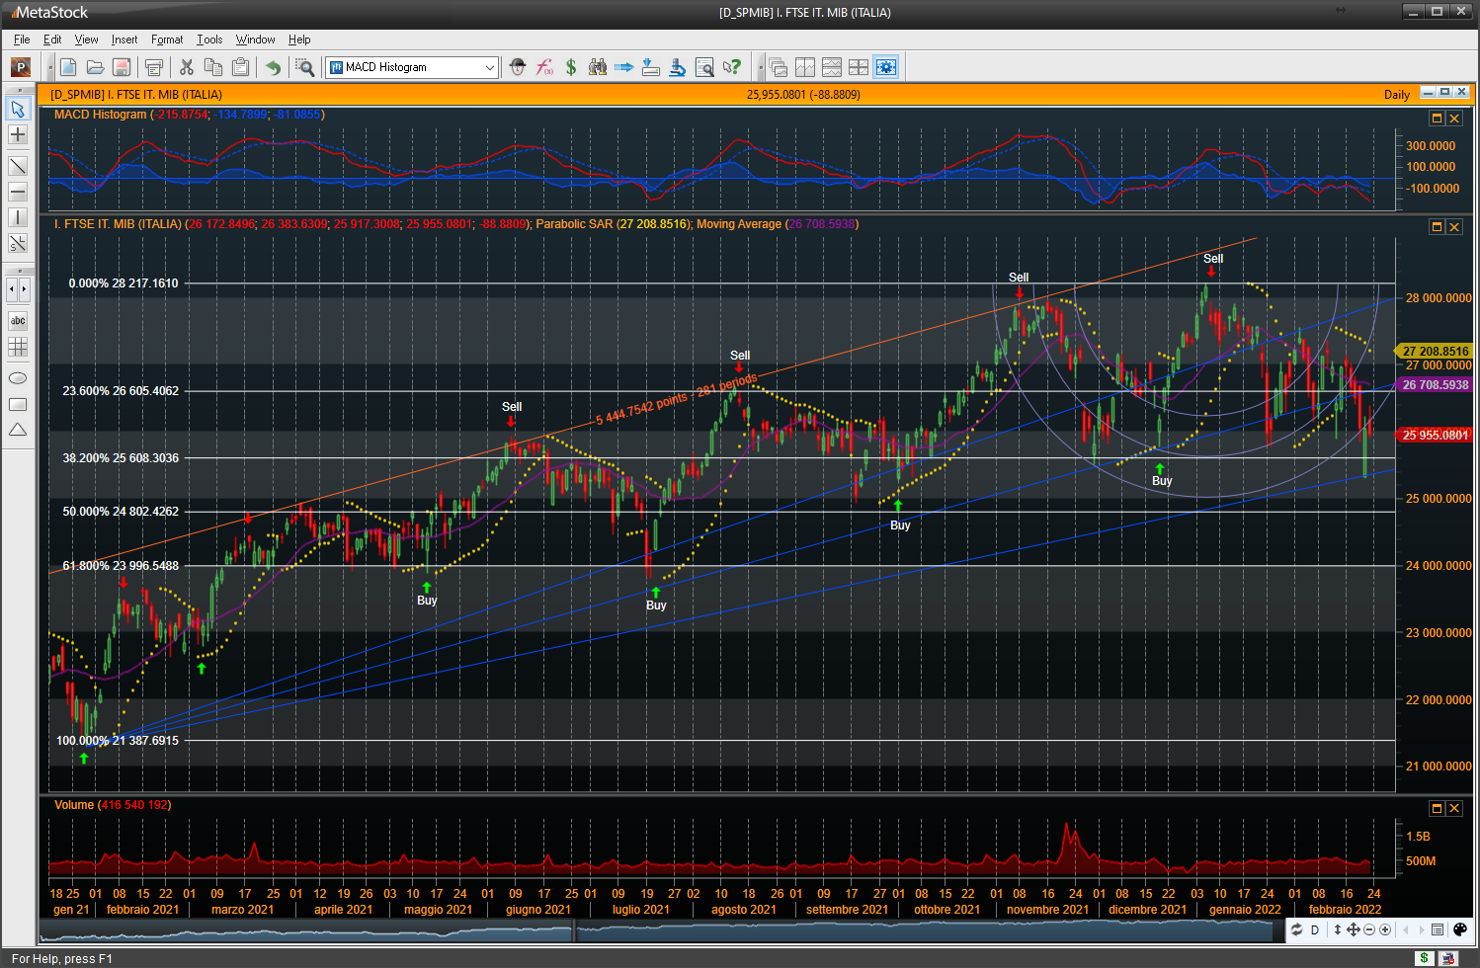
Task: Change the periodicity 'D' selector
Action: 1314,929
